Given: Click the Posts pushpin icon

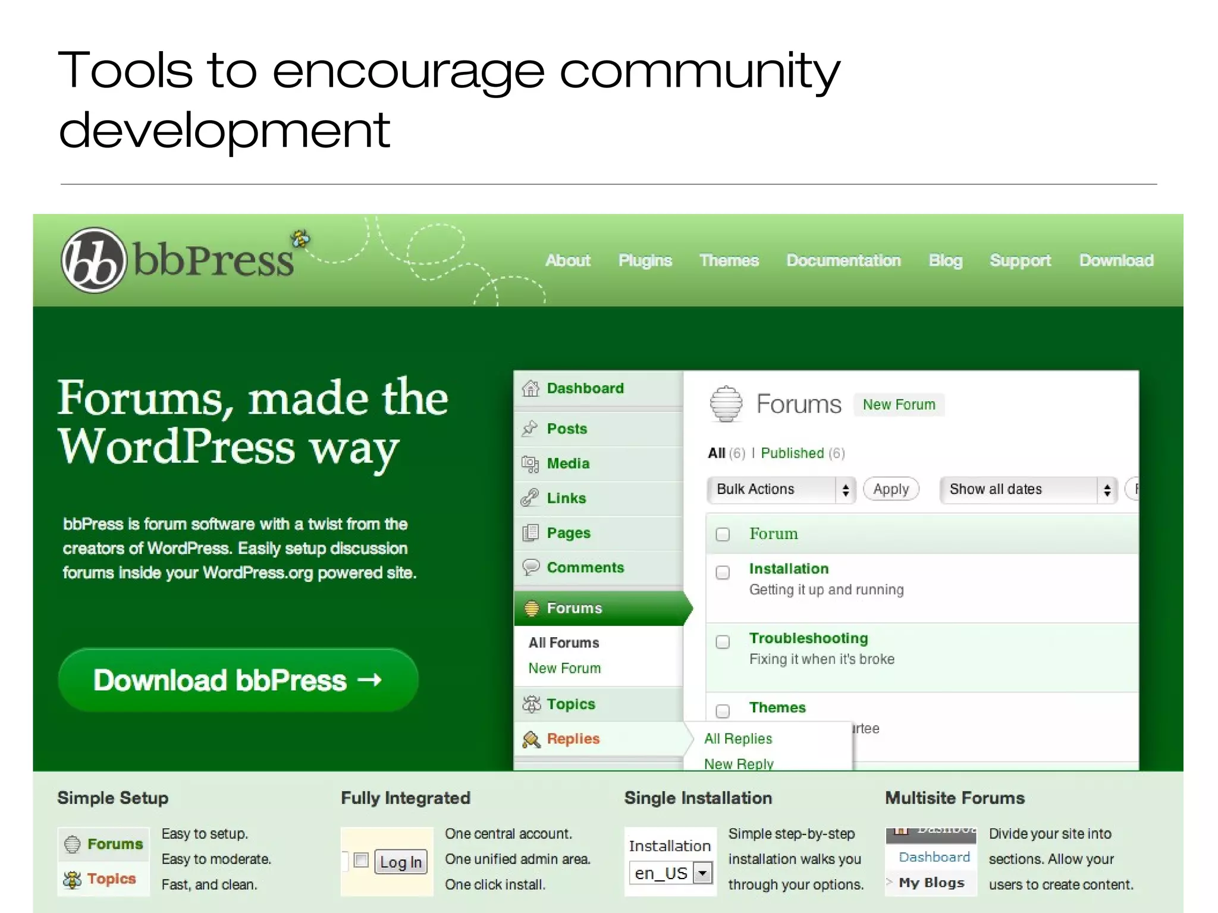Looking at the screenshot, I should (x=530, y=429).
